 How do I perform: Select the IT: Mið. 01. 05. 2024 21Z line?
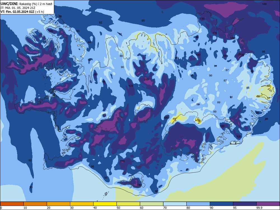18,8
